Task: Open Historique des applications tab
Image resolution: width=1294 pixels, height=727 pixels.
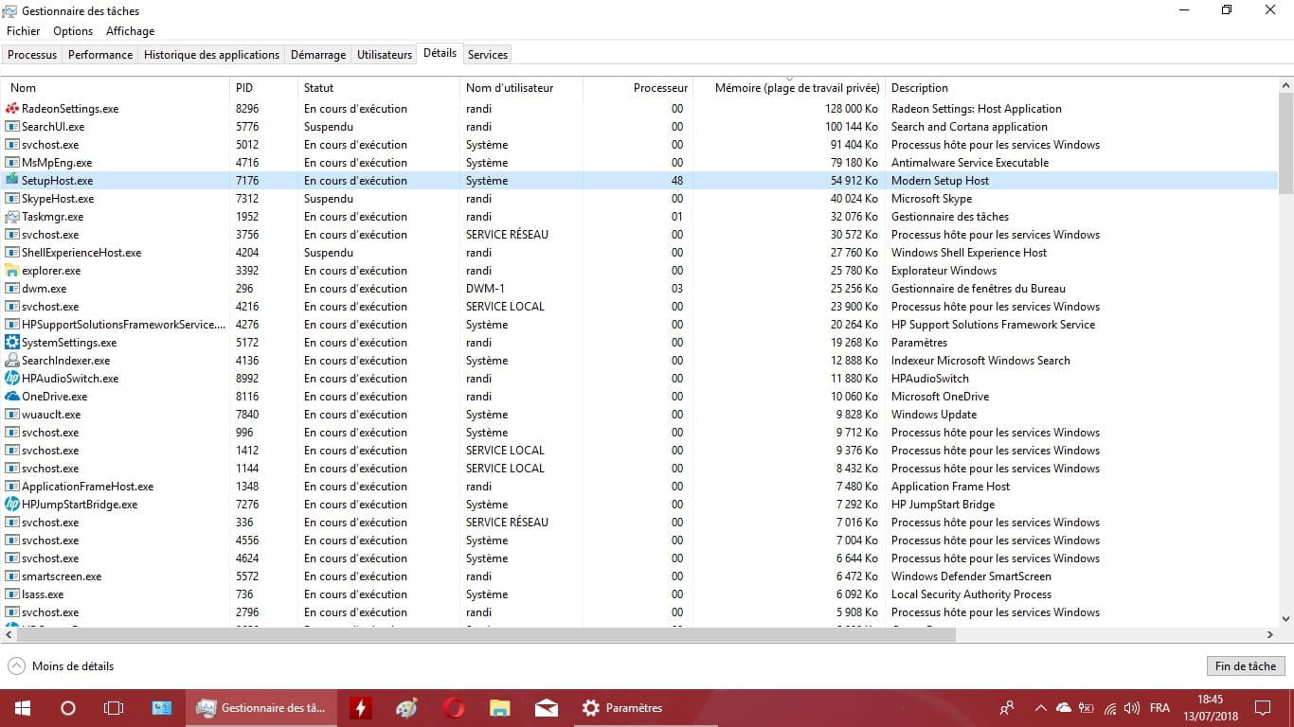Action: (211, 55)
